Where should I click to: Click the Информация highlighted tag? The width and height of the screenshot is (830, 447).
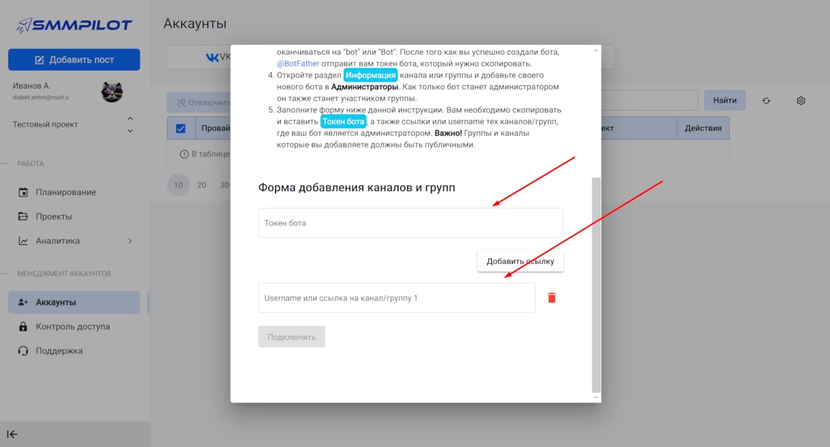pos(371,75)
